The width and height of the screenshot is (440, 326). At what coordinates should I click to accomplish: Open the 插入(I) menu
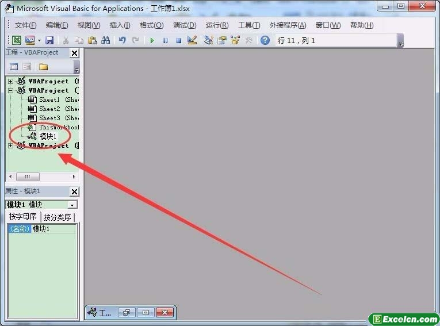(x=120, y=25)
